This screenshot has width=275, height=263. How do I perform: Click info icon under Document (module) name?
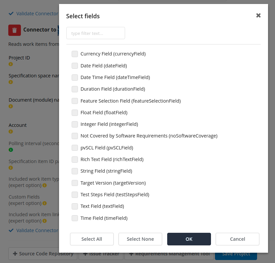click(x=11, y=106)
